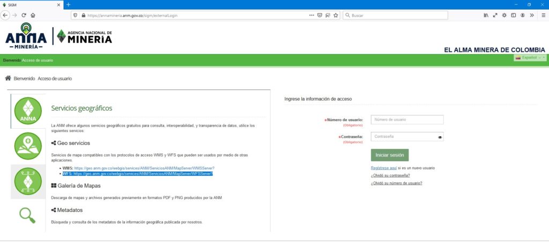Expand the page actions three-dot menu
This screenshot has height=252, width=549.
[311, 15]
